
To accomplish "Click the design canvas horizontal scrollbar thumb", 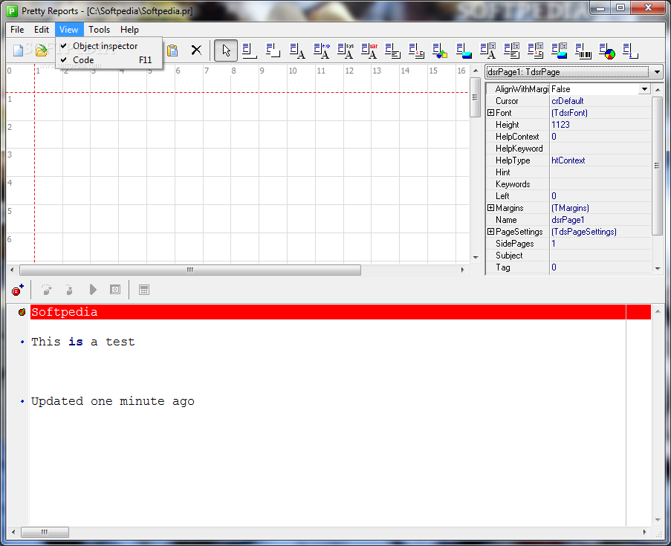I will (190, 270).
